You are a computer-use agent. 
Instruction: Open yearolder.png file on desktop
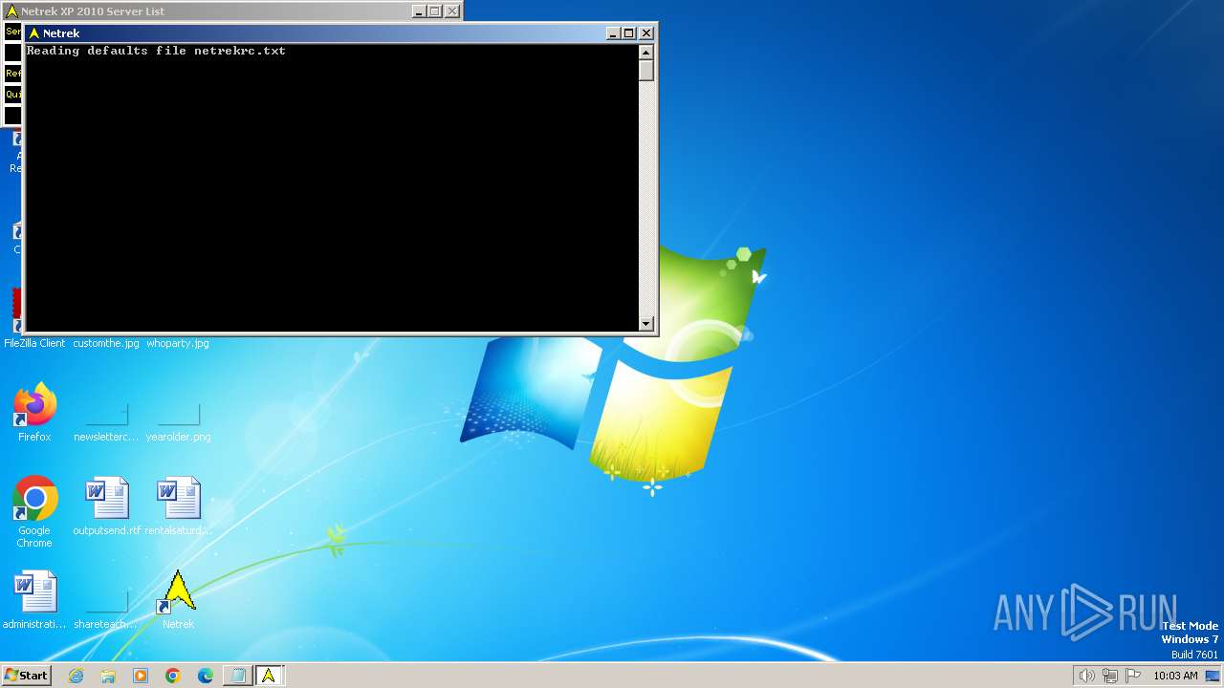click(x=178, y=420)
